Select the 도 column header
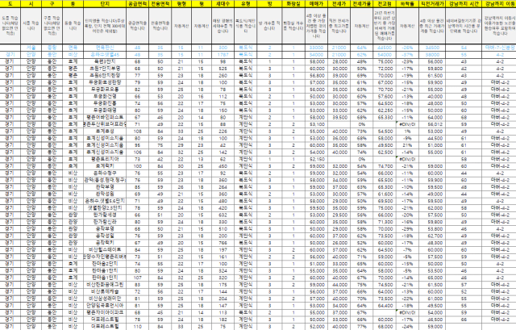516x330 pixels. [x=10, y=4]
